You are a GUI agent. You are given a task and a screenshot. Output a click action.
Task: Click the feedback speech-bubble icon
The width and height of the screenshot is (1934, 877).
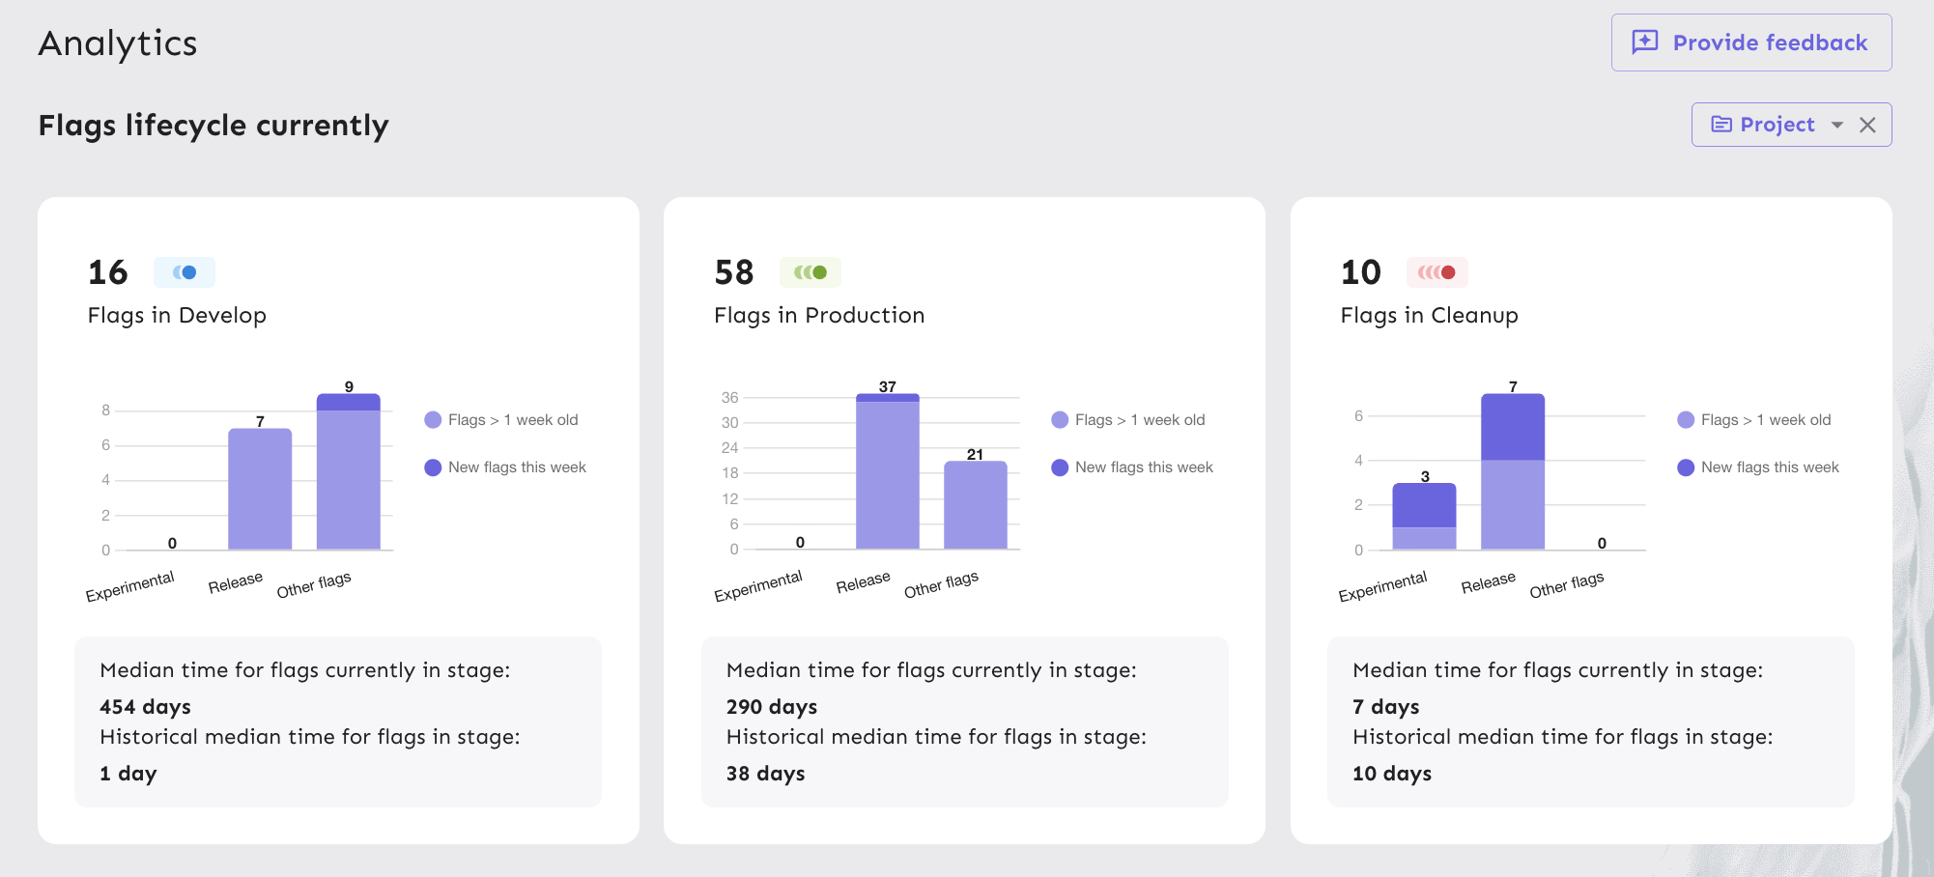[x=1643, y=42]
